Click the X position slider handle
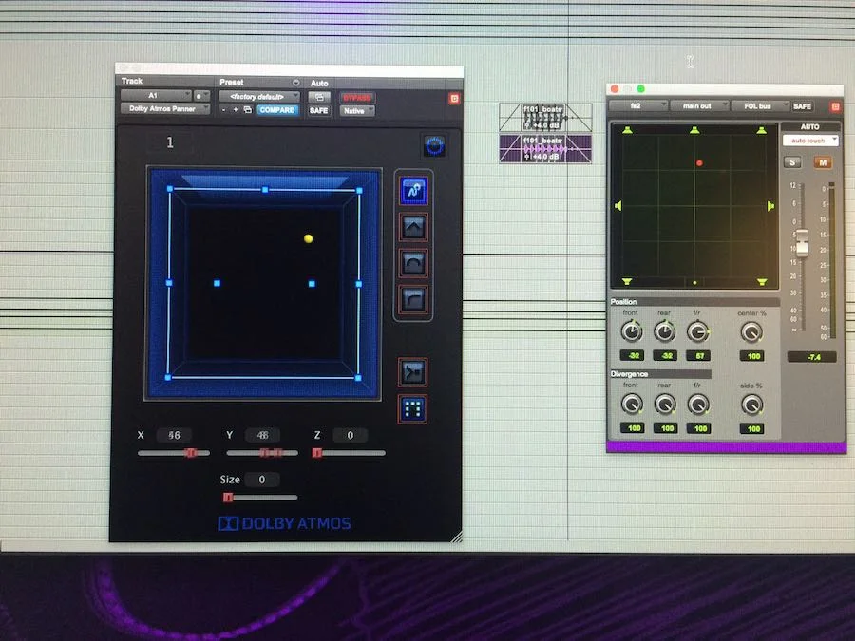This screenshot has width=855, height=641. tap(191, 452)
